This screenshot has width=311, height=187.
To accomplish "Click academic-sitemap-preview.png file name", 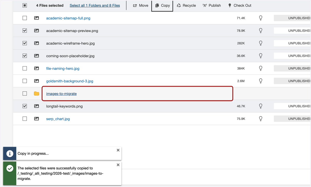I will (72, 31).
